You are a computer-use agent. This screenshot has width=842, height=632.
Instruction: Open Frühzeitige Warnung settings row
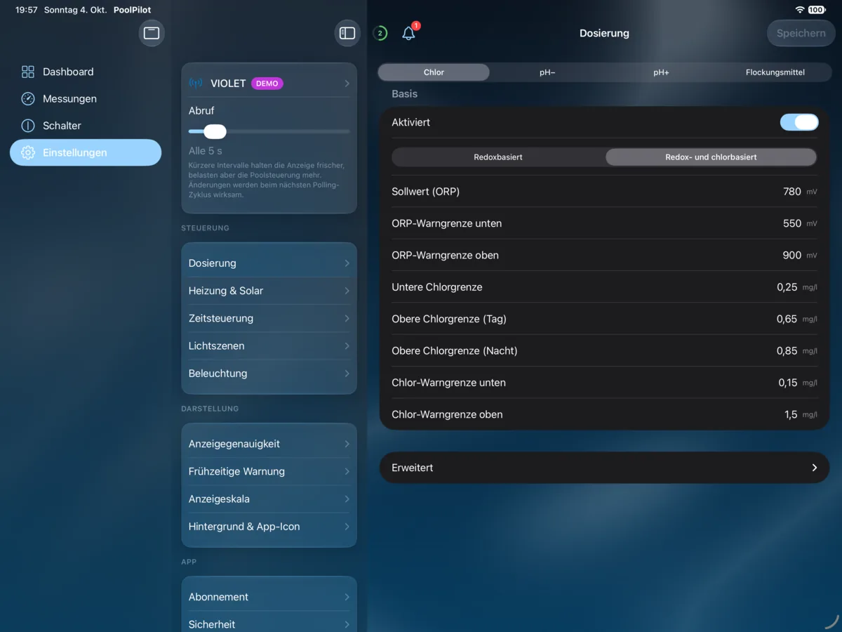pos(269,471)
